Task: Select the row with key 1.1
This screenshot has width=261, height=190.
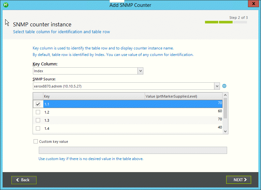Action: coord(128,104)
